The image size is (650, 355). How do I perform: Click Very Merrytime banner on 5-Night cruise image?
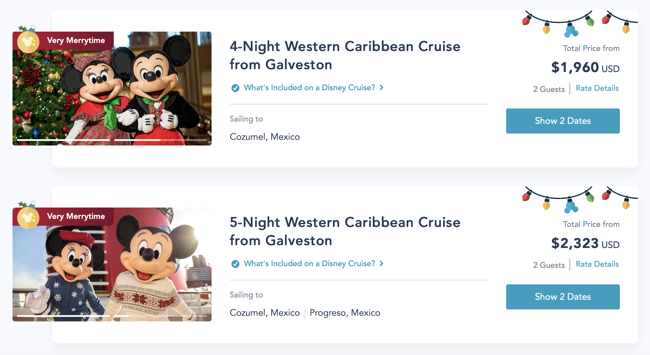pyautogui.click(x=76, y=216)
